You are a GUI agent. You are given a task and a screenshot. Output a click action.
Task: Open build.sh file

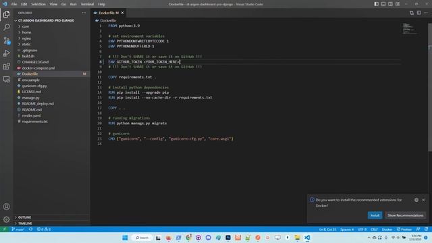(x=51, y=56)
